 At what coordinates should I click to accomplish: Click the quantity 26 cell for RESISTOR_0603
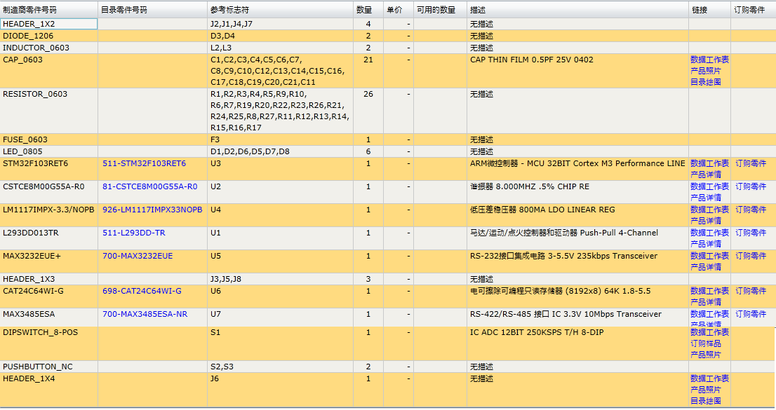coord(368,111)
